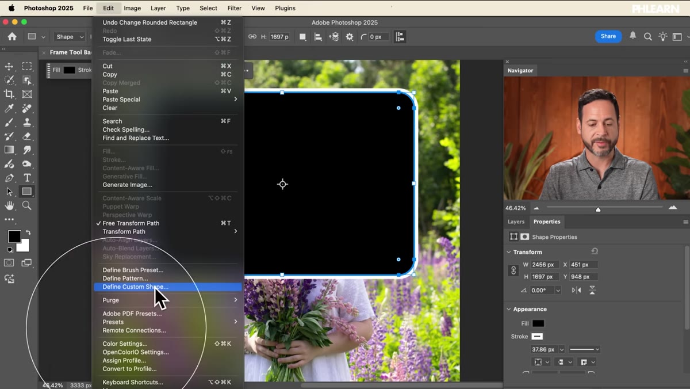The width and height of the screenshot is (690, 389).
Task: Open the Stroke swatch in Appearance
Action: [x=537, y=337]
